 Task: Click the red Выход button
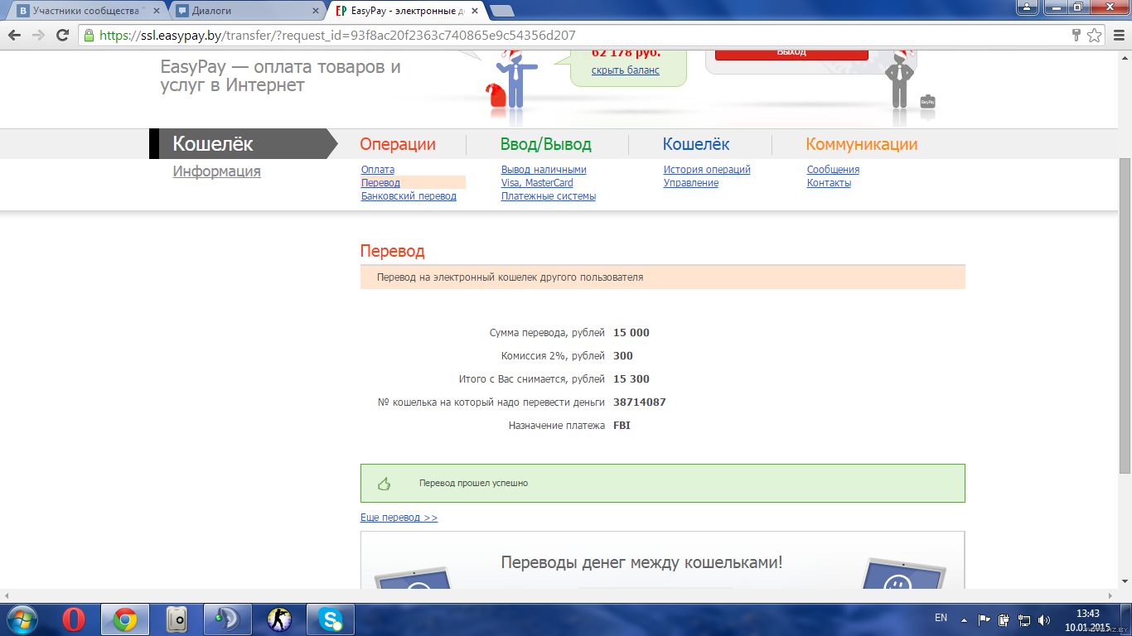coord(791,54)
